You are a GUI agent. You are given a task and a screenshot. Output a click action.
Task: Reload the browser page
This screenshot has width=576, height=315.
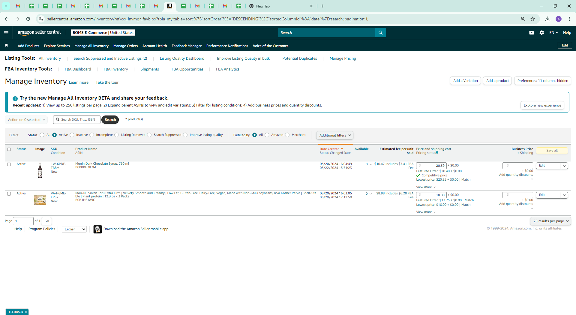click(28, 19)
